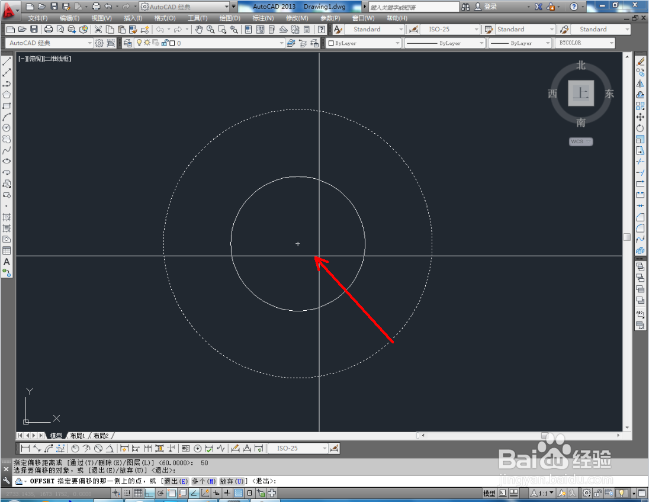This screenshot has width=649, height=502.
Task: Click the Linear dimension tool
Action: [x=25, y=448]
